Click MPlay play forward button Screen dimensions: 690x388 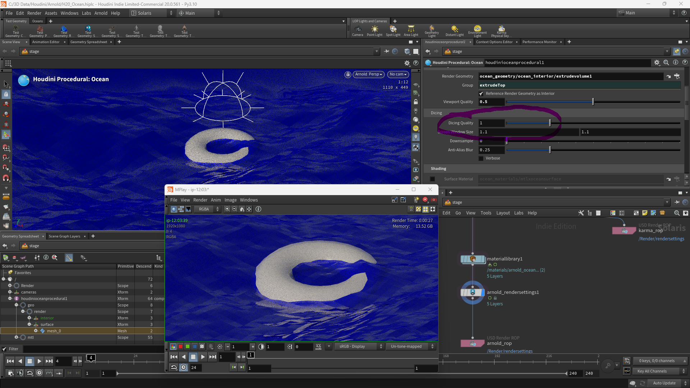(x=203, y=357)
